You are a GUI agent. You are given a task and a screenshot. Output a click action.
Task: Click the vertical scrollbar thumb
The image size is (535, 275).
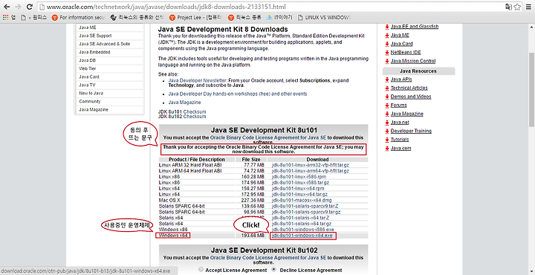(531, 90)
